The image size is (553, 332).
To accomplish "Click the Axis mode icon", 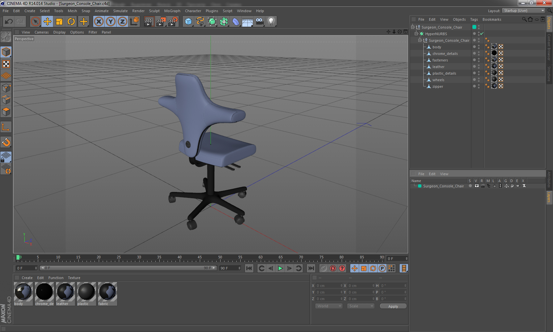I will click(6, 127).
